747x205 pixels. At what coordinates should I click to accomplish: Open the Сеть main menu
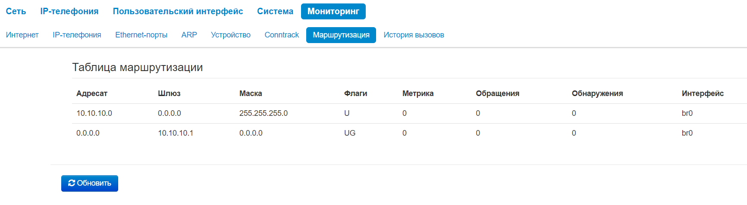click(16, 11)
